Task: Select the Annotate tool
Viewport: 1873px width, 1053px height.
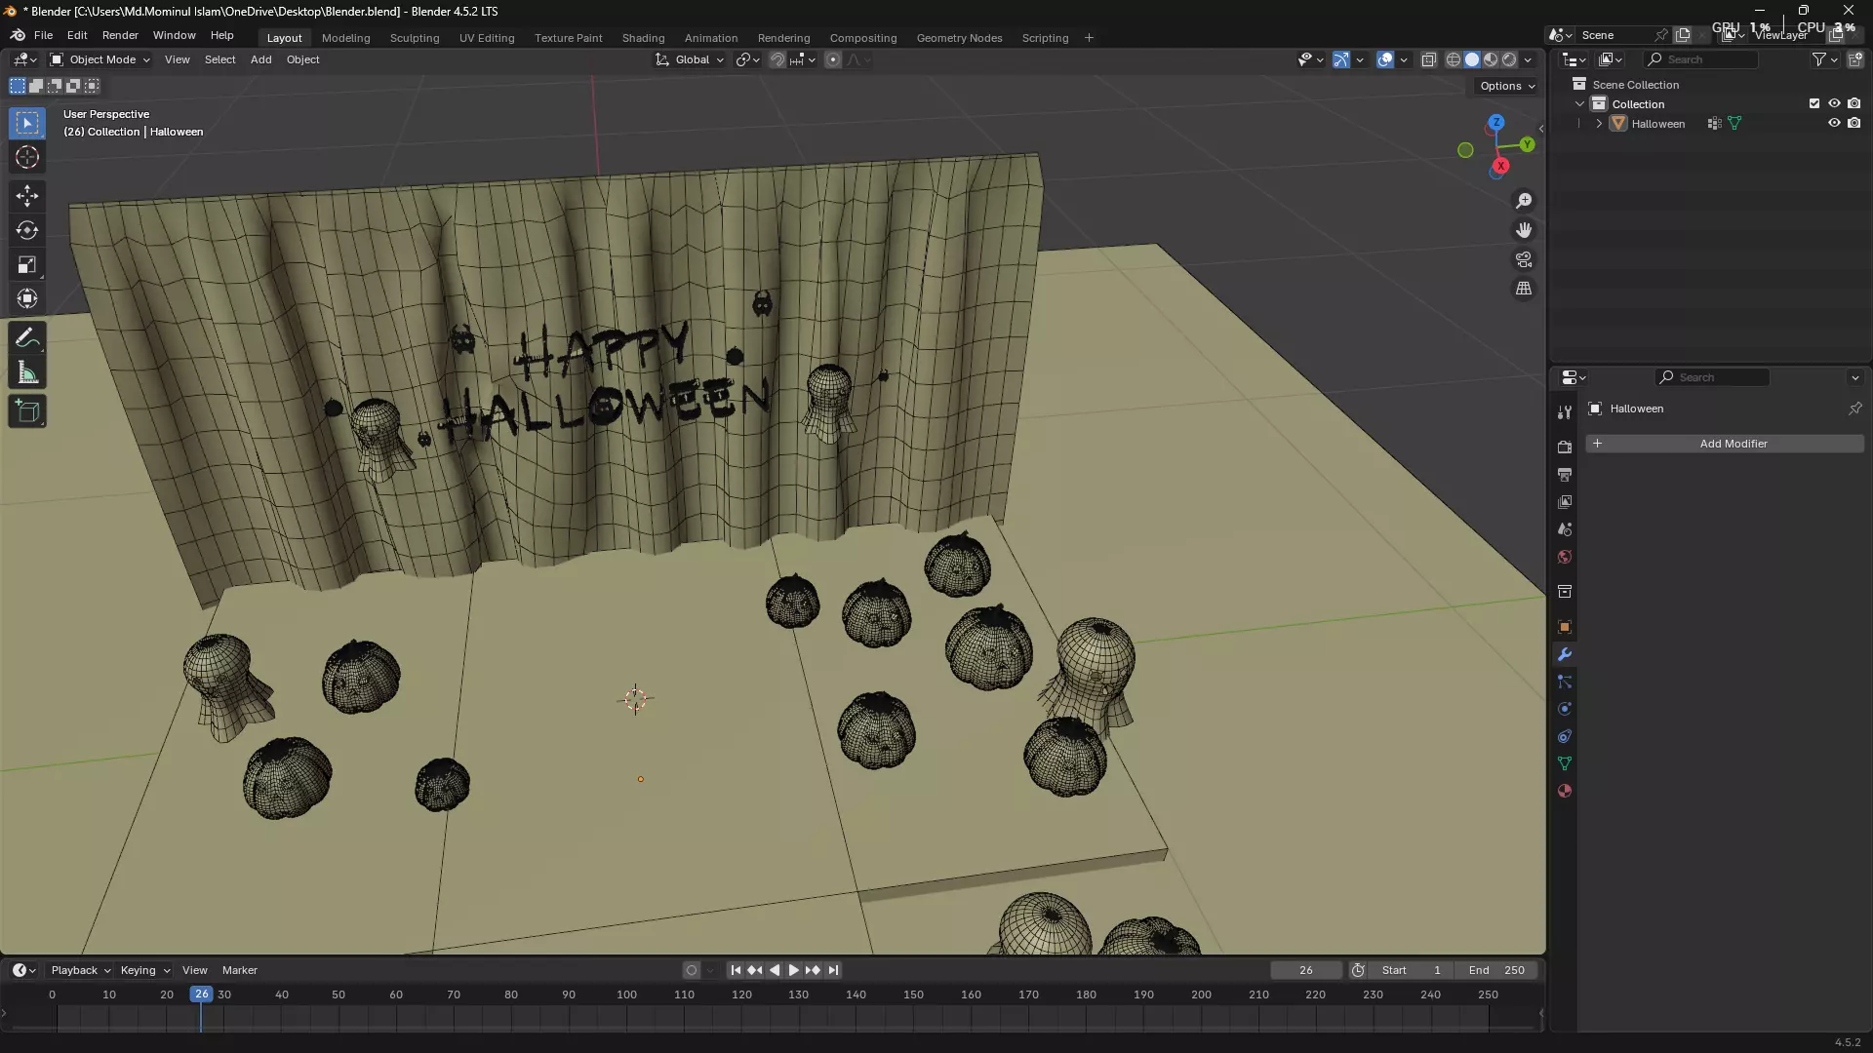Action: [x=27, y=338]
